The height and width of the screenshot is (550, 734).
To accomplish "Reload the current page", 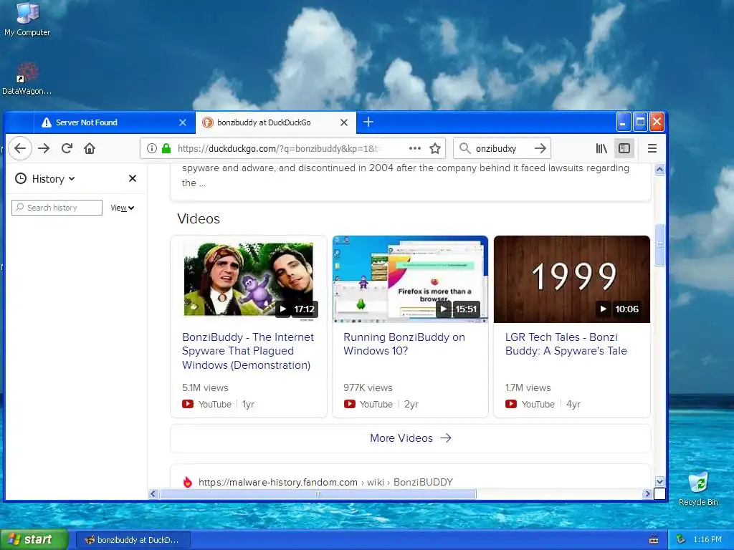I will coord(67,148).
